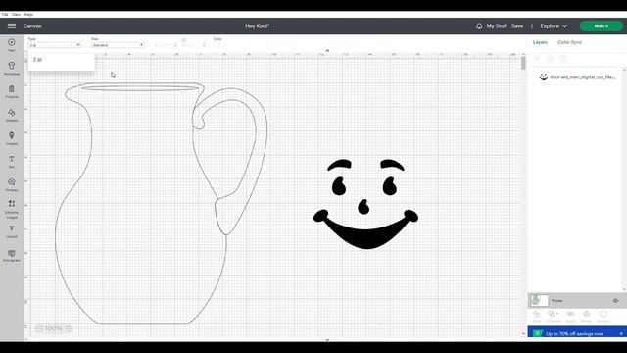Click the Attach action icon
627x353 pixels.
[570, 316]
